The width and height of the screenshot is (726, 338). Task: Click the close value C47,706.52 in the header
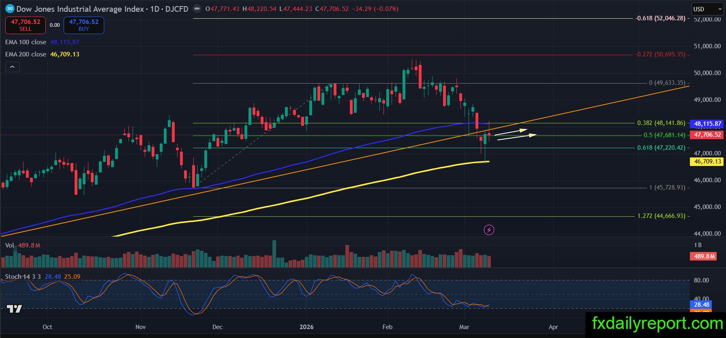point(332,9)
